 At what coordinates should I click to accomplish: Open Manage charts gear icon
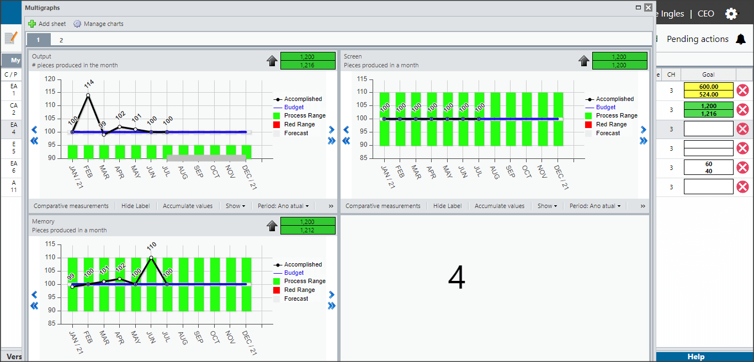coord(77,24)
